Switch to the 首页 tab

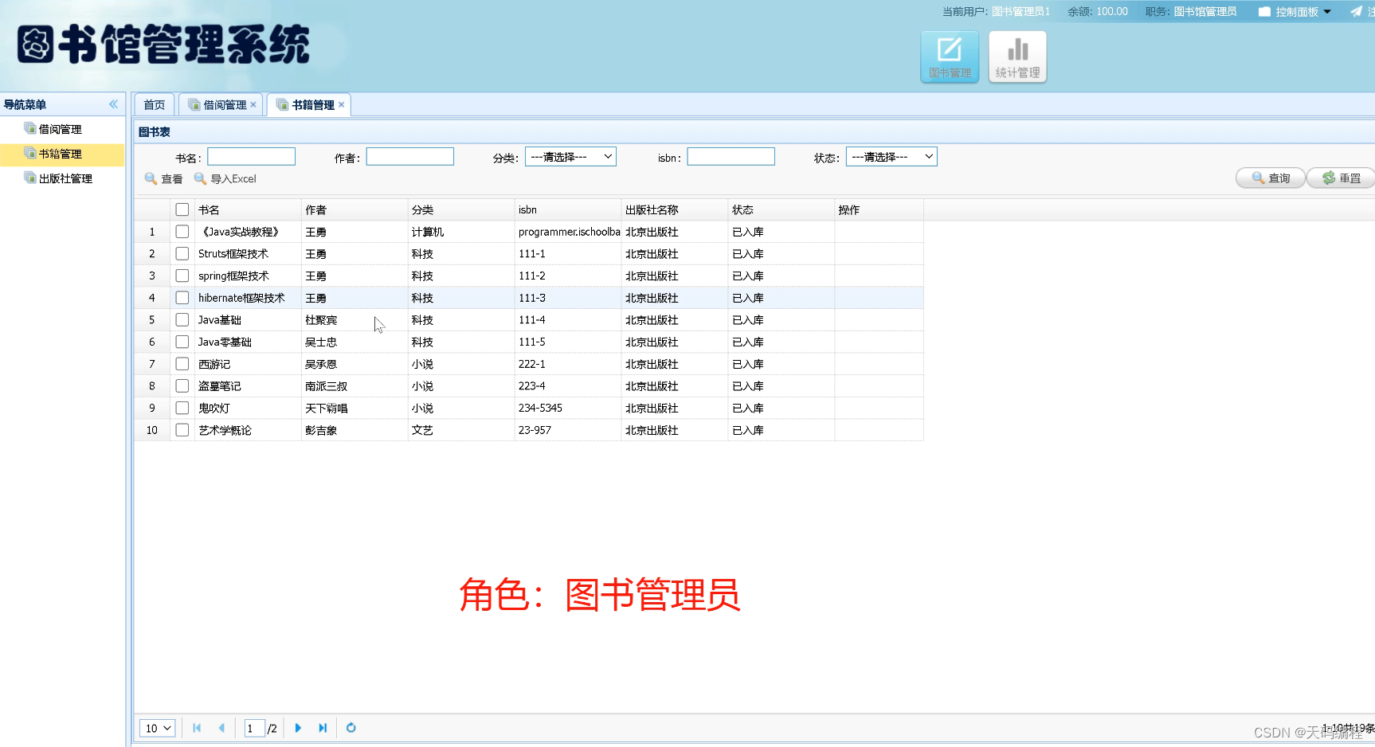click(155, 105)
